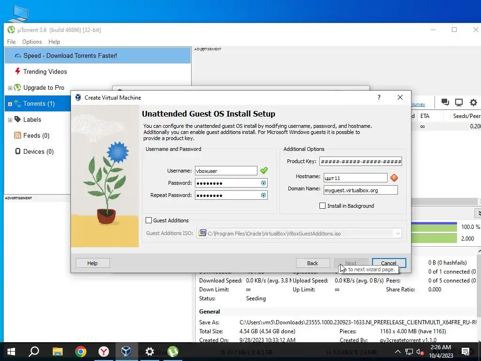This screenshot has width=481, height=361.
Task: Switch to VirtualBox taskbar icon
Action: pyautogui.click(x=126, y=352)
